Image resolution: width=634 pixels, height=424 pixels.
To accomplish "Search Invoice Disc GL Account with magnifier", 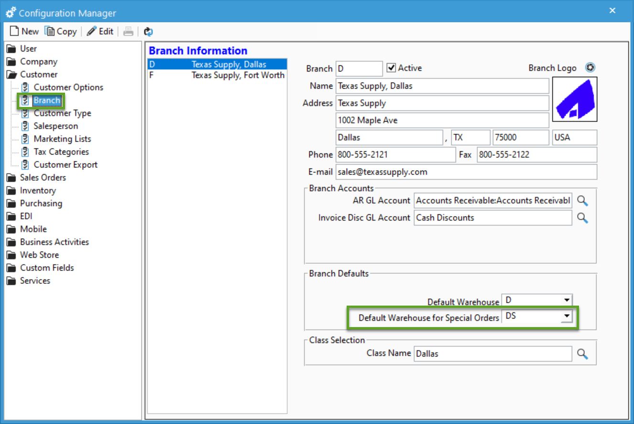I will click(582, 218).
